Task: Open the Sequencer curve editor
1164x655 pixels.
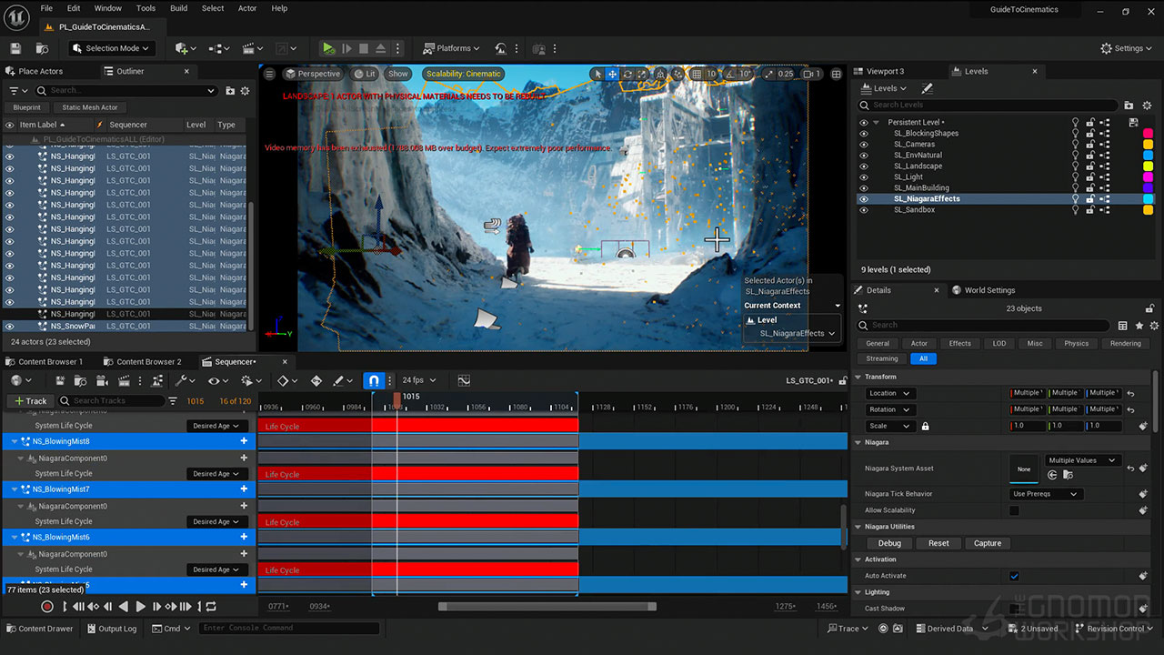Action: 464,380
